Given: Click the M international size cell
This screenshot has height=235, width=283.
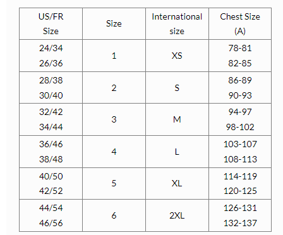Looking at the screenshot, I should (x=177, y=119).
